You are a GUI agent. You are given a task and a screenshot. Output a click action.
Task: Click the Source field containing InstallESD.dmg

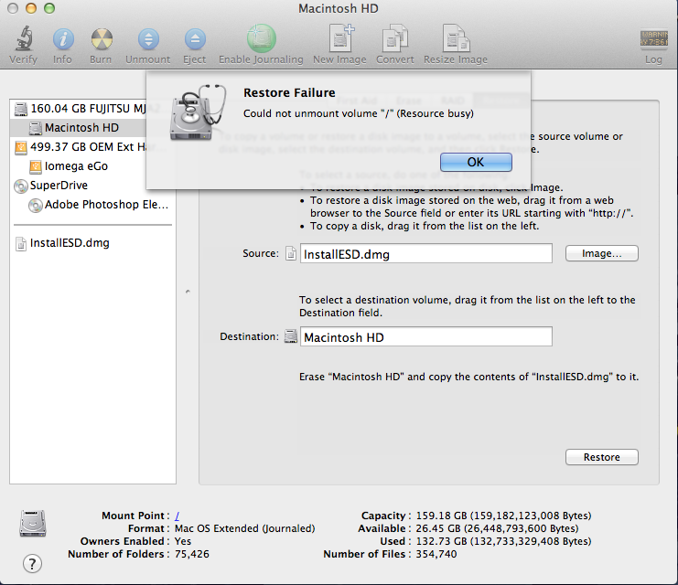coord(425,253)
